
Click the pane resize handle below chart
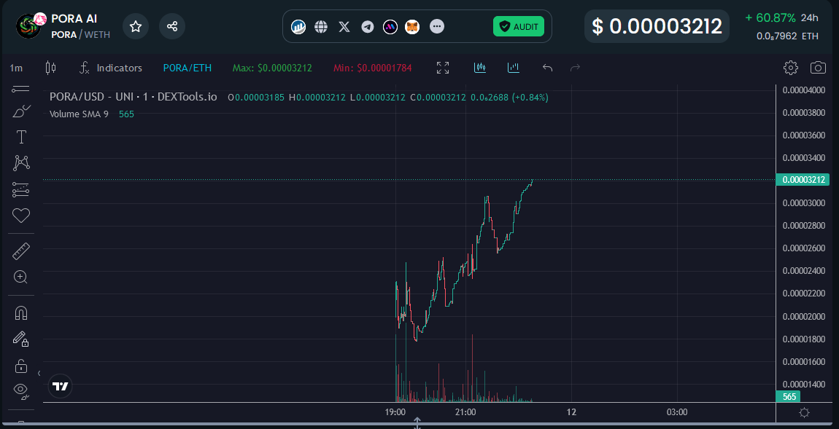click(x=417, y=423)
